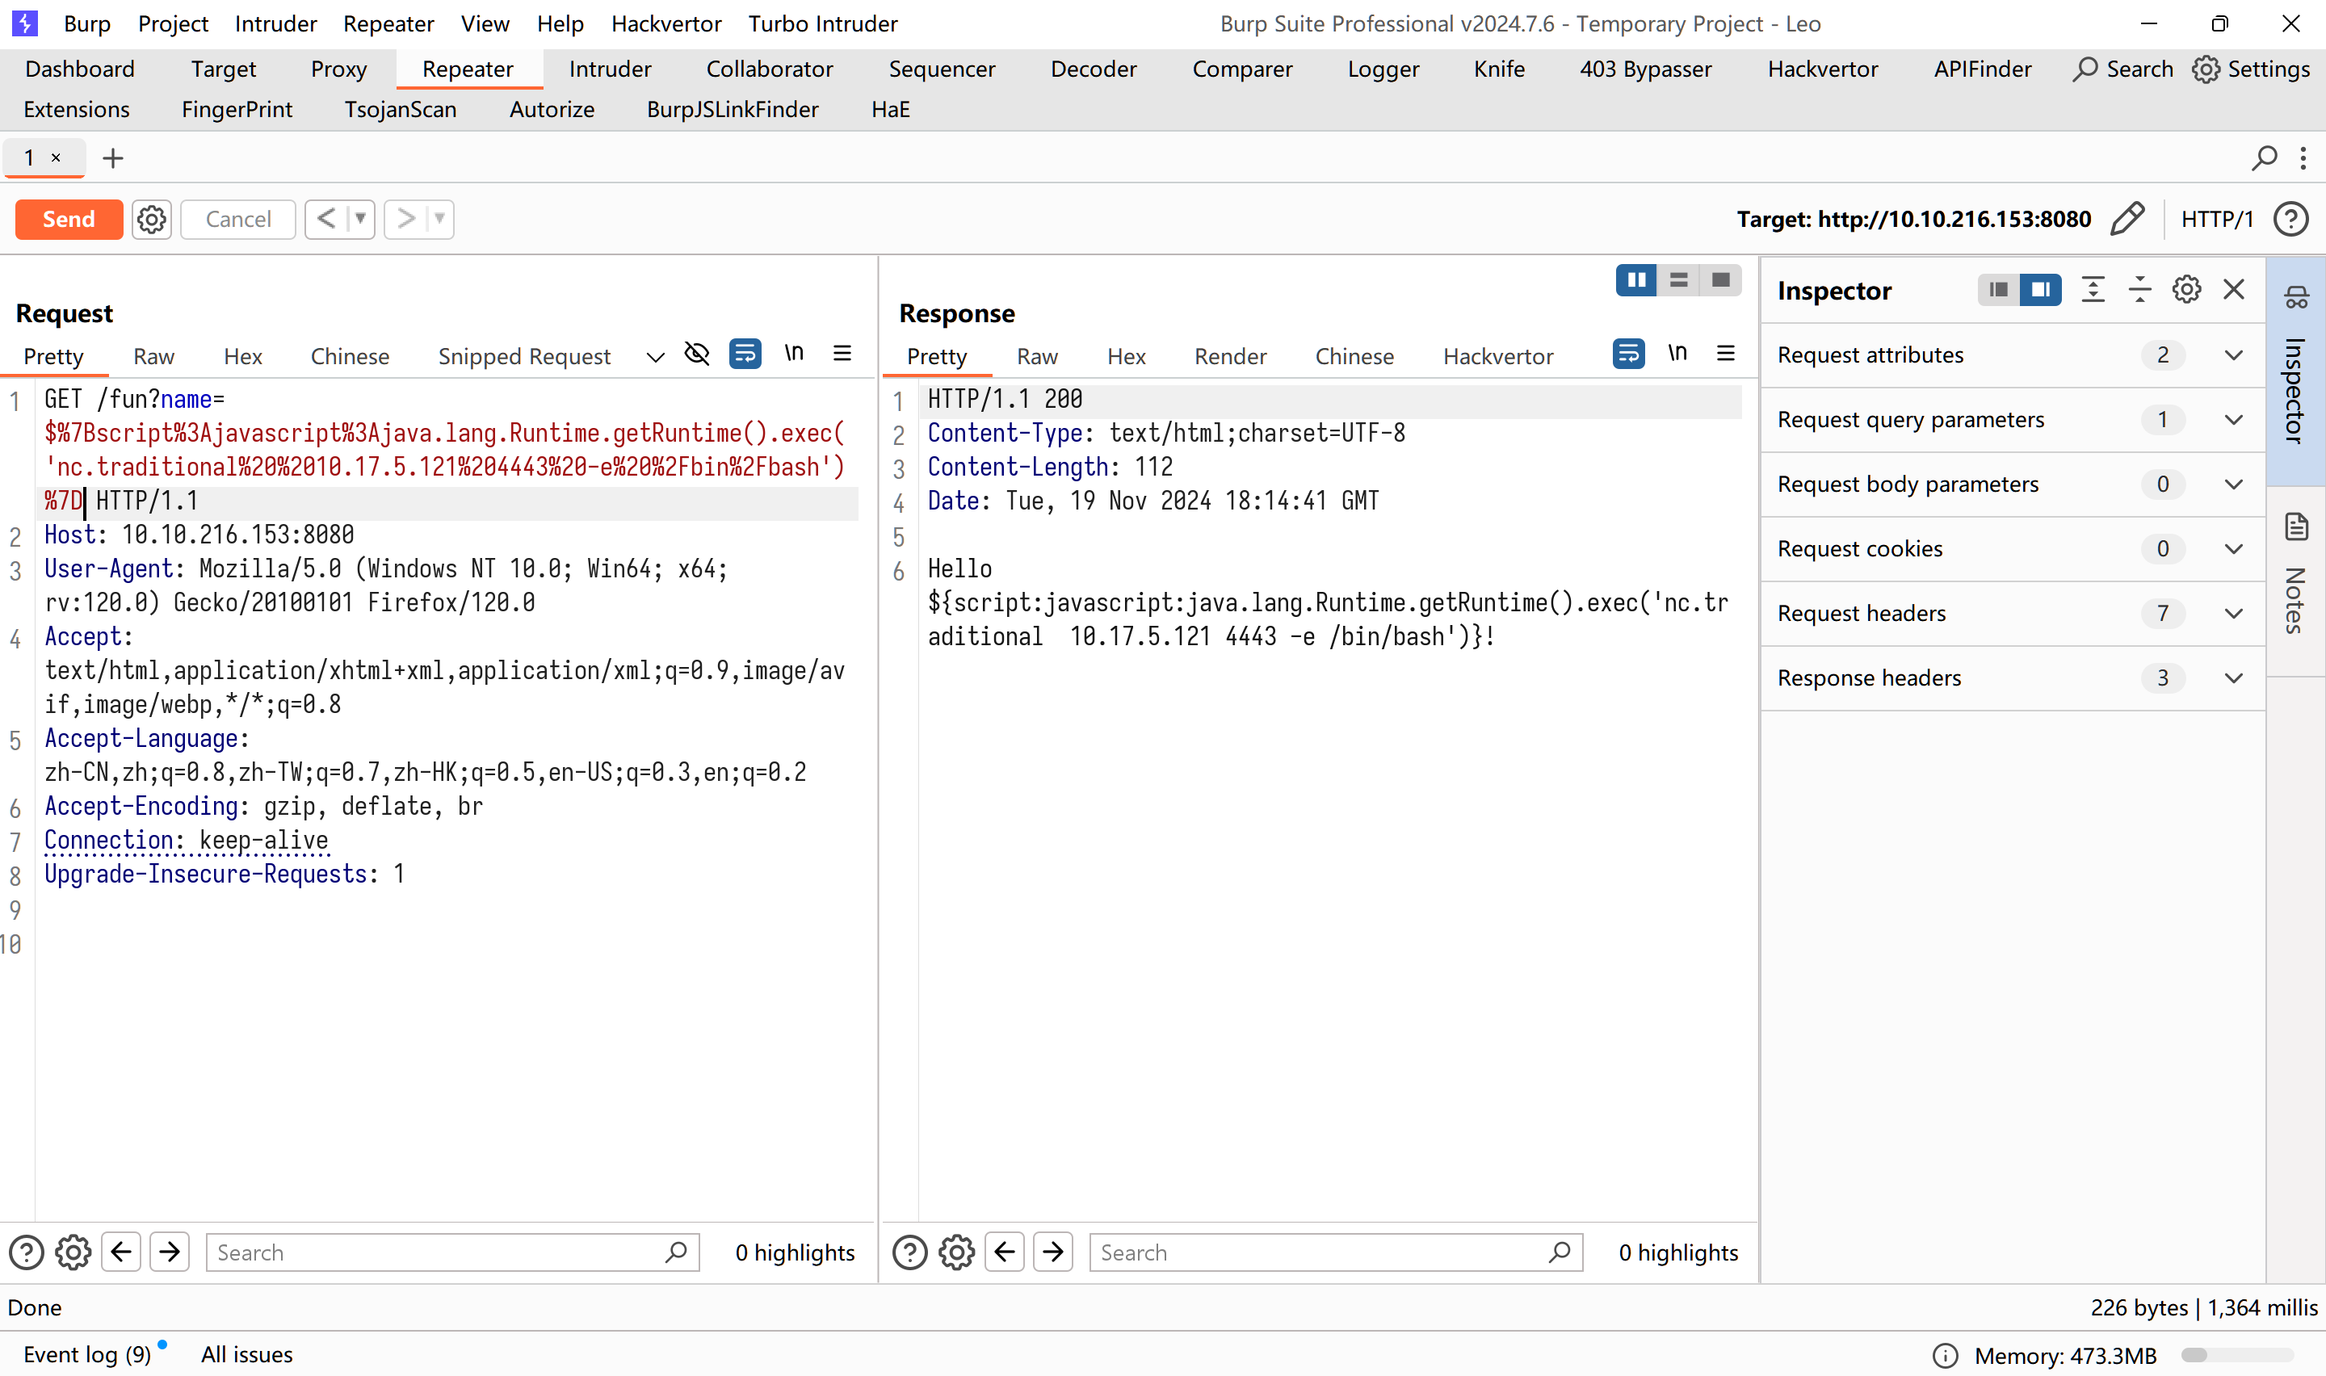
Task: Open All issues in status bar
Action: click(246, 1355)
